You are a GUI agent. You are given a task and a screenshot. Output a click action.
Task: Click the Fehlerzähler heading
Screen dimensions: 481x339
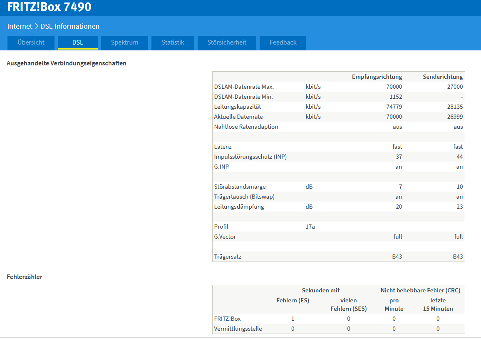[25, 277]
